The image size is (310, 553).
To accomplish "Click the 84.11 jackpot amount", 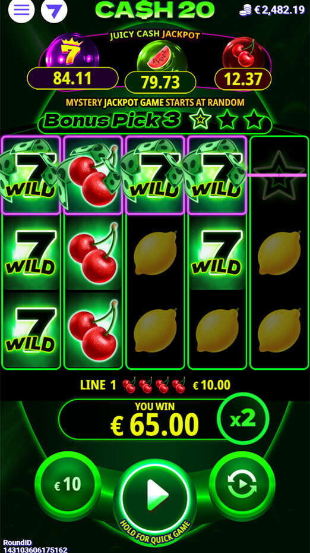I will click(72, 78).
